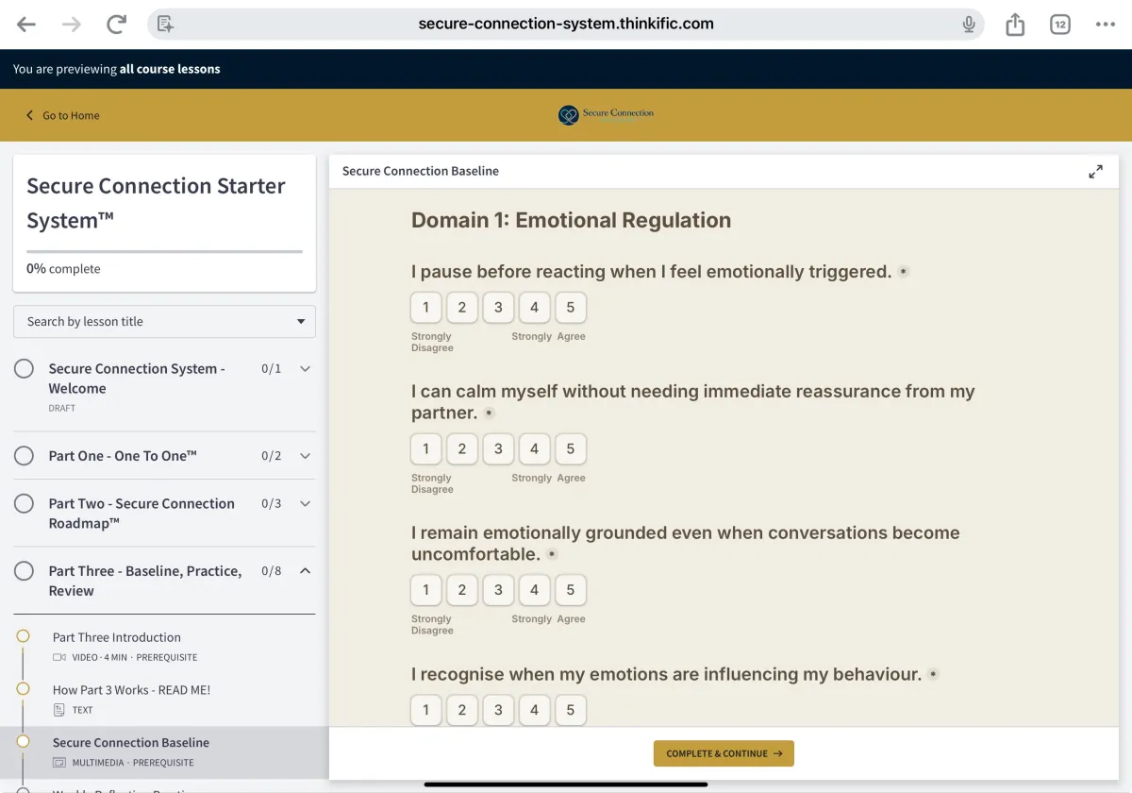Reload the page with refresh icon
1132x793 pixels.
pos(116,25)
